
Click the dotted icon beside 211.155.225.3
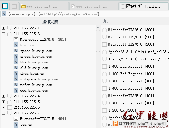click(10, 34)
